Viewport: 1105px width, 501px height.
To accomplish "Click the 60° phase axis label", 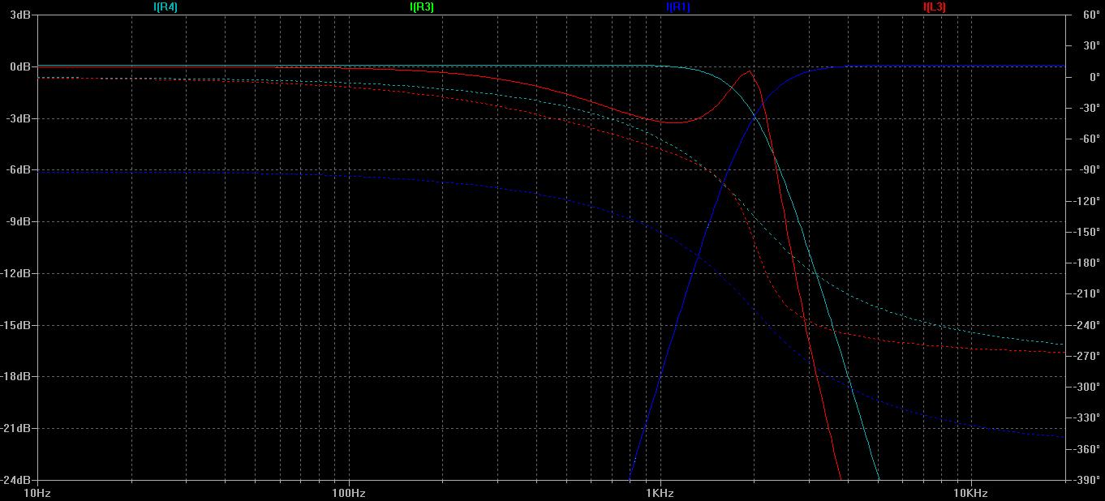I will [1090, 15].
